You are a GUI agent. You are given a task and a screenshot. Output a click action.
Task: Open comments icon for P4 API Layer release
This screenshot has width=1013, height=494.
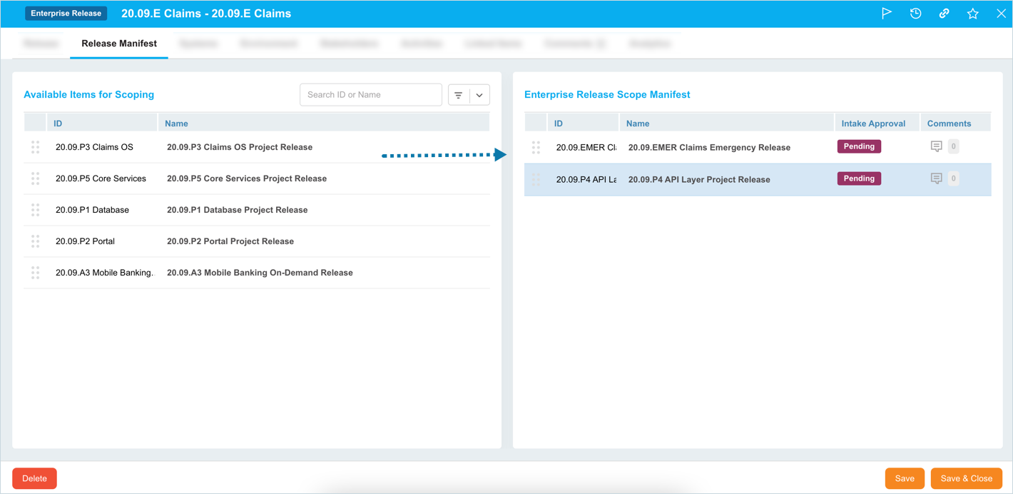click(937, 179)
